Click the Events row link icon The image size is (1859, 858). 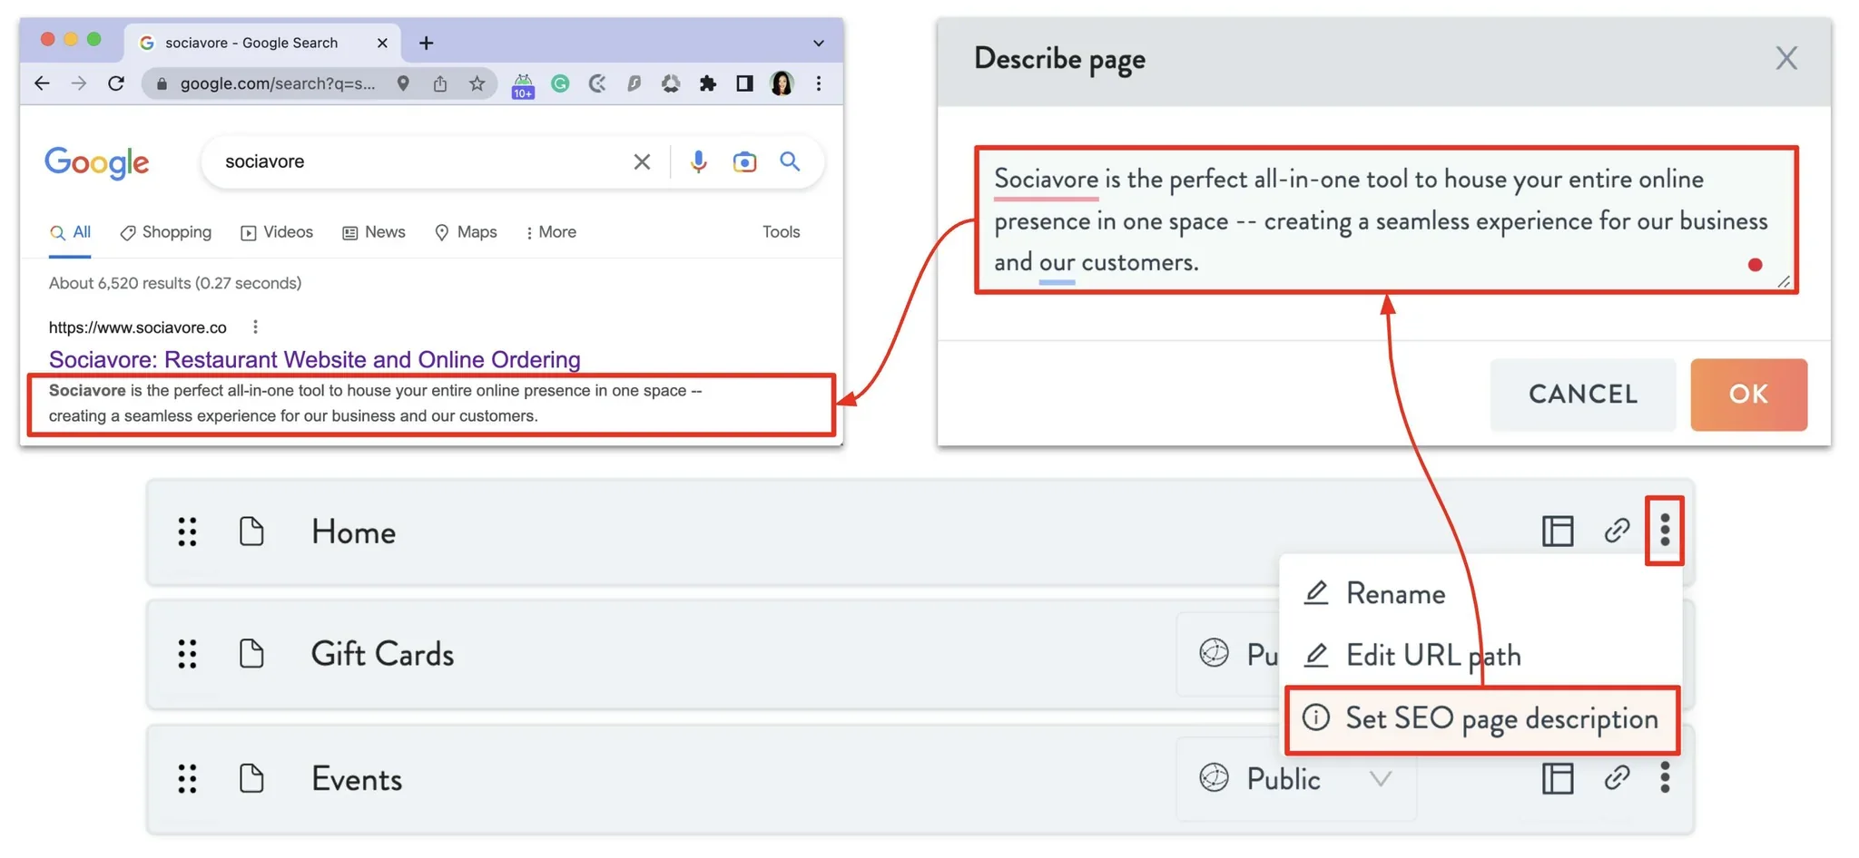tap(1617, 778)
